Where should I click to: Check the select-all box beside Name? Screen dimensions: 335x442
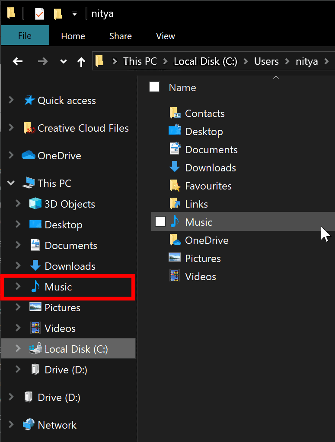(x=154, y=87)
